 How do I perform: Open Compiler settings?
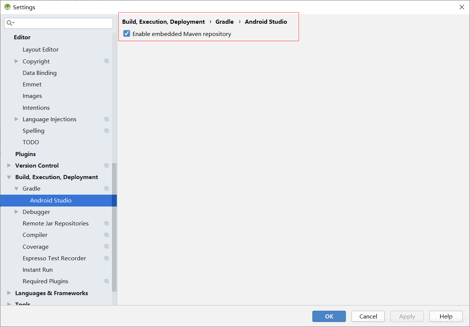35,235
